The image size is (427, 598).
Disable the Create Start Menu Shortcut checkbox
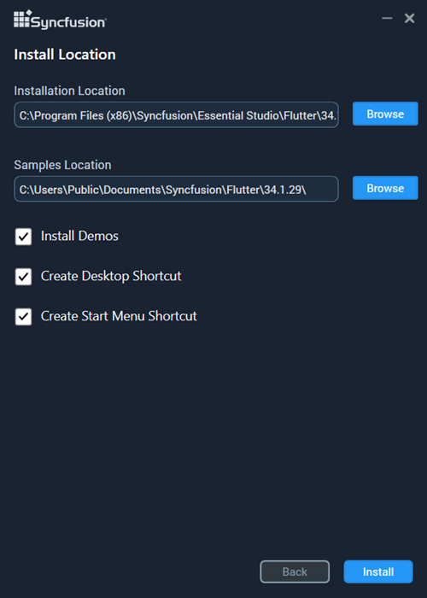pyautogui.click(x=23, y=317)
